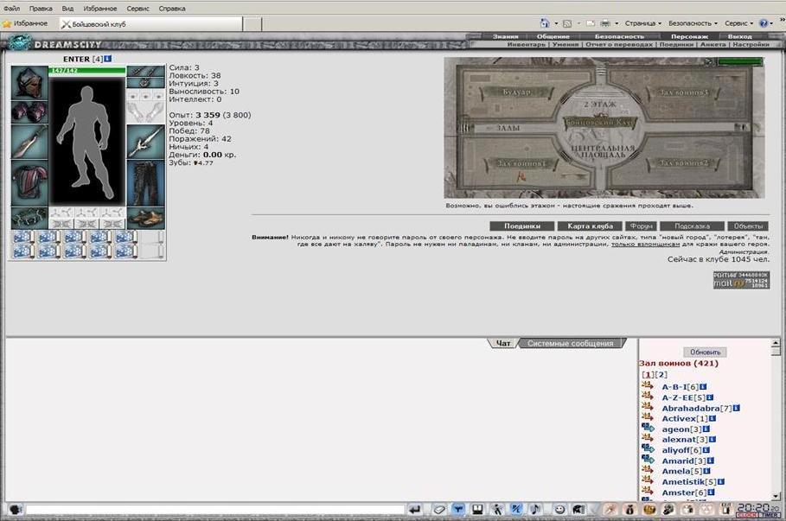Image resolution: width=786 pixels, height=521 pixels.
Task: Open the Настройки link
Action: 751,45
